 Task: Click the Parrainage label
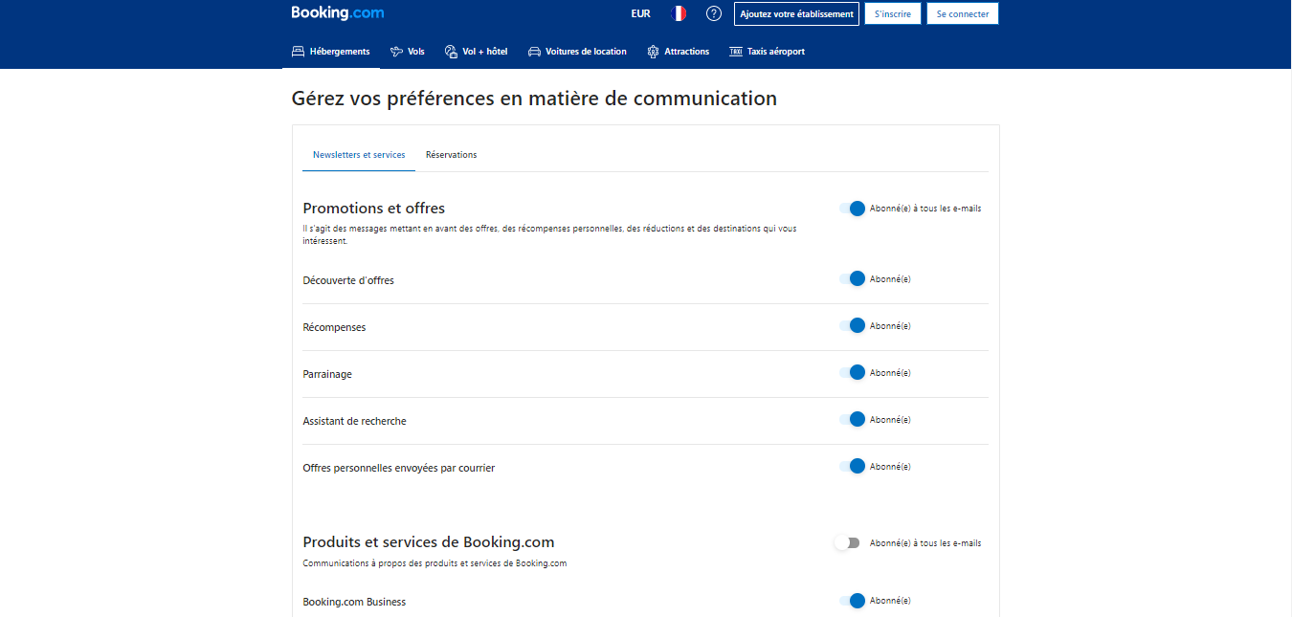click(x=327, y=374)
